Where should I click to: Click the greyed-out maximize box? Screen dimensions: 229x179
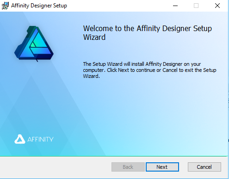tap(196, 6)
